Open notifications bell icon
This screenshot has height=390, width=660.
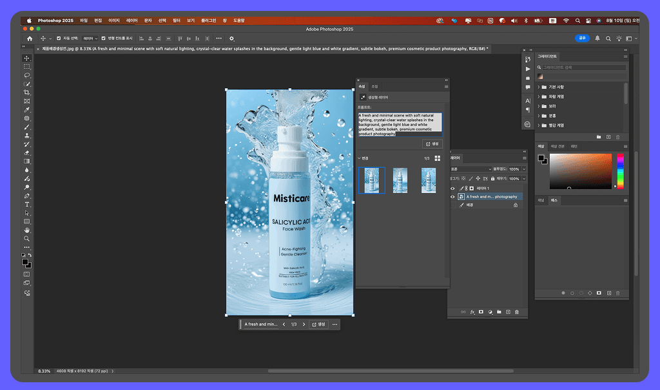[x=597, y=38]
